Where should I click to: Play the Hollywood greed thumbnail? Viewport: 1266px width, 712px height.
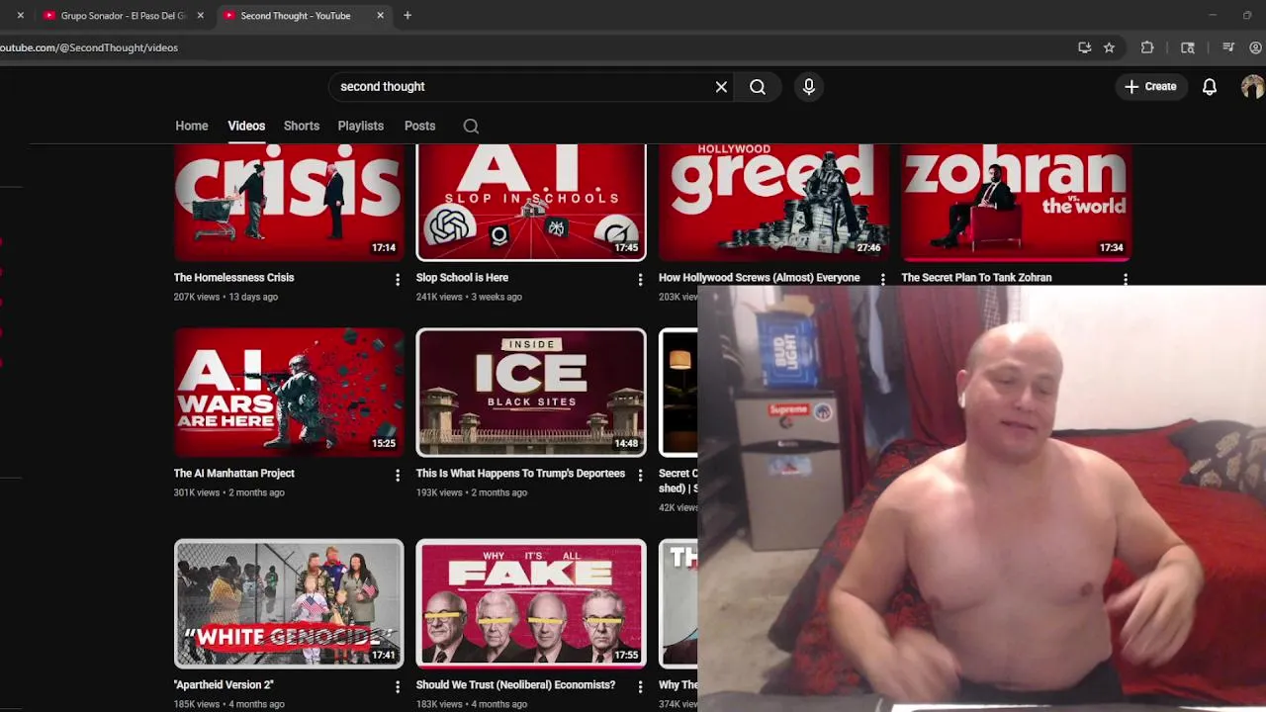[x=773, y=203]
